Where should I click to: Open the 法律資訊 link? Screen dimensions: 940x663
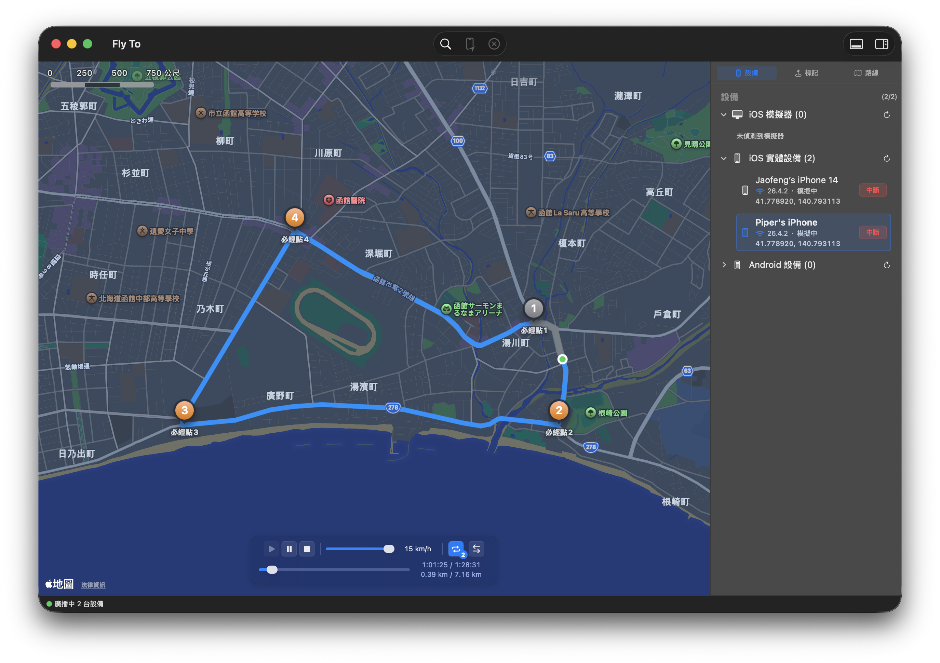pyautogui.click(x=93, y=585)
